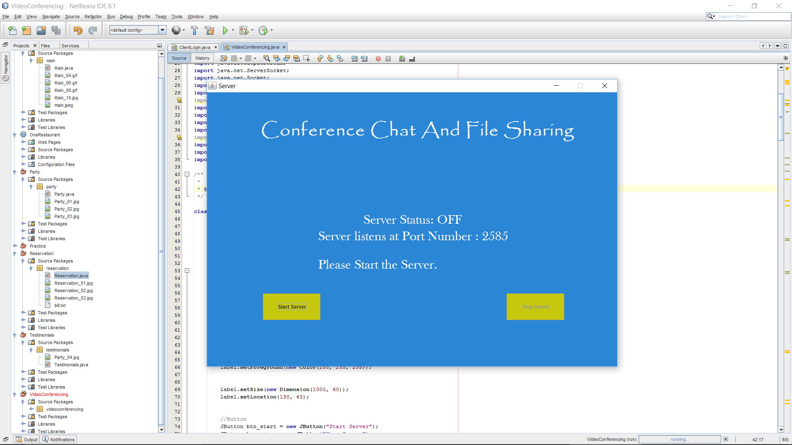Comment out the current lines

pos(402,59)
